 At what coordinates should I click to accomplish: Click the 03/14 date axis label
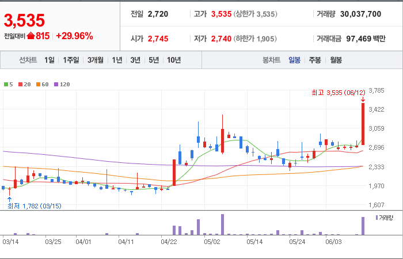click(10, 242)
